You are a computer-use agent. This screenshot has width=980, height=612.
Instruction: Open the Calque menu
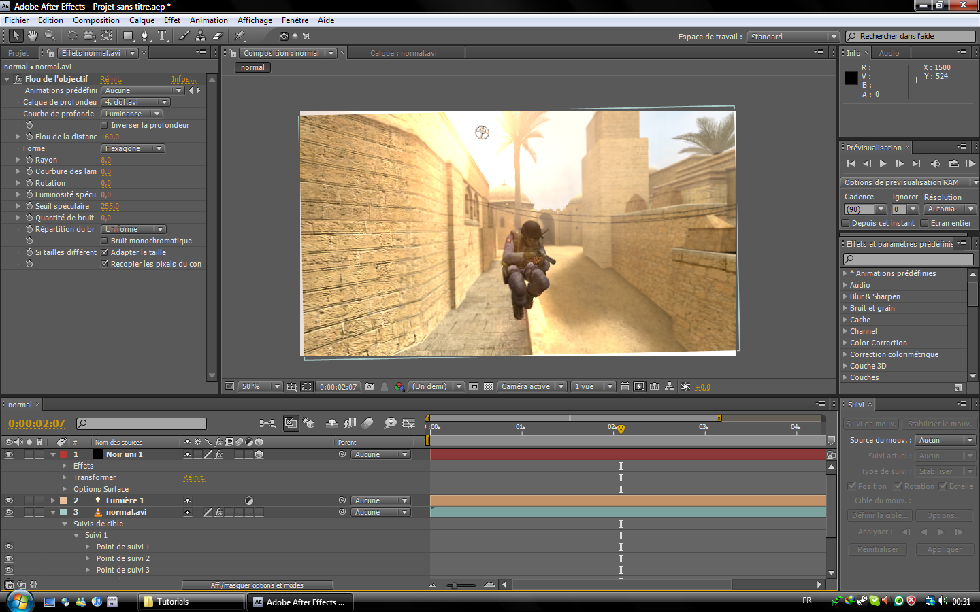142,20
